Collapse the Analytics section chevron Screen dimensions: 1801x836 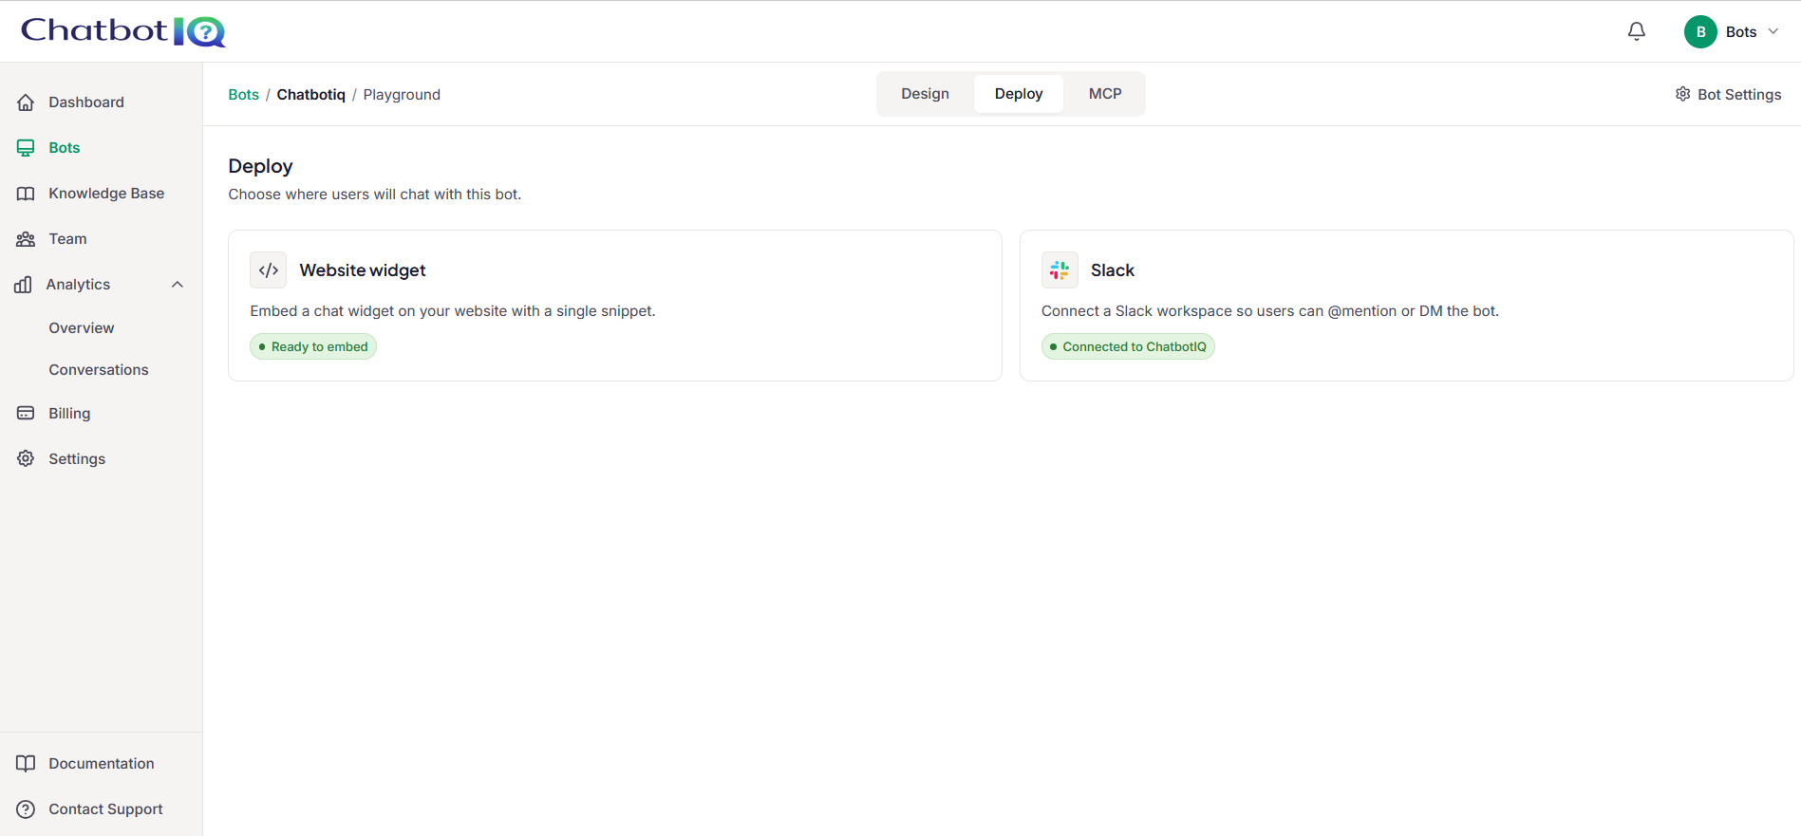point(178,285)
